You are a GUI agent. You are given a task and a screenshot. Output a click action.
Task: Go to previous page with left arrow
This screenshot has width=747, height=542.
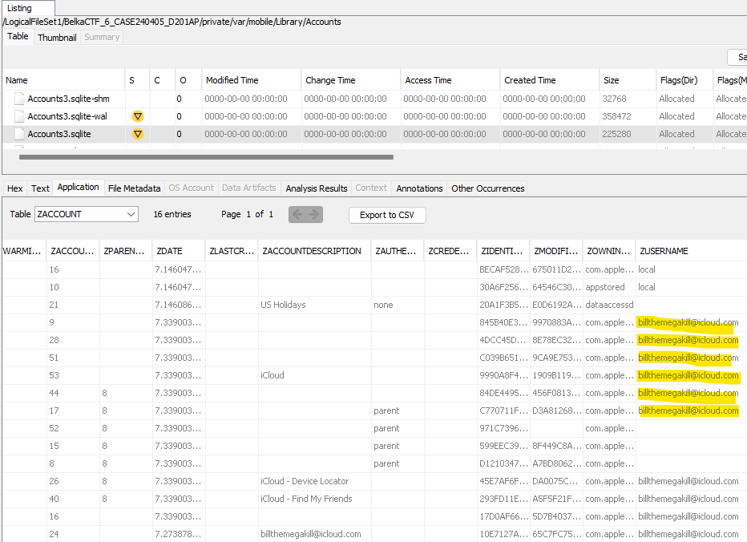297,215
